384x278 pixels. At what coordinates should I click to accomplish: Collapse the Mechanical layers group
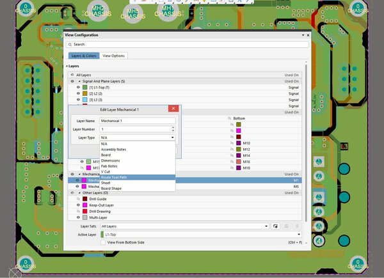tap(79, 174)
